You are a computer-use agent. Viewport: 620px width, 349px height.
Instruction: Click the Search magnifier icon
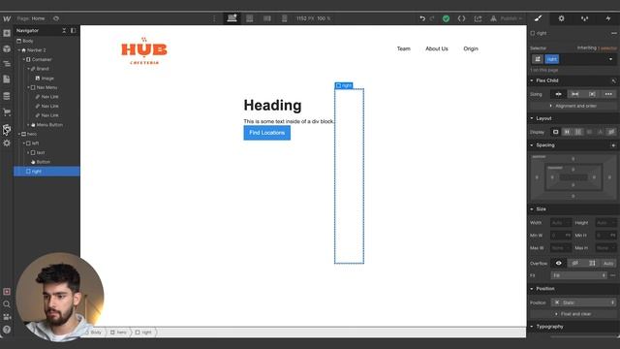tap(7, 303)
